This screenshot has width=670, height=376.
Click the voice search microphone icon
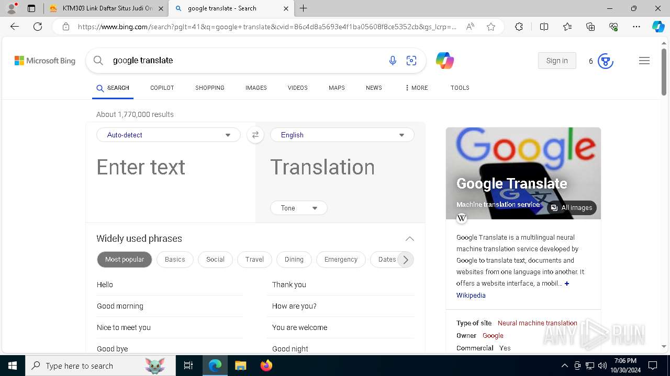tap(393, 61)
